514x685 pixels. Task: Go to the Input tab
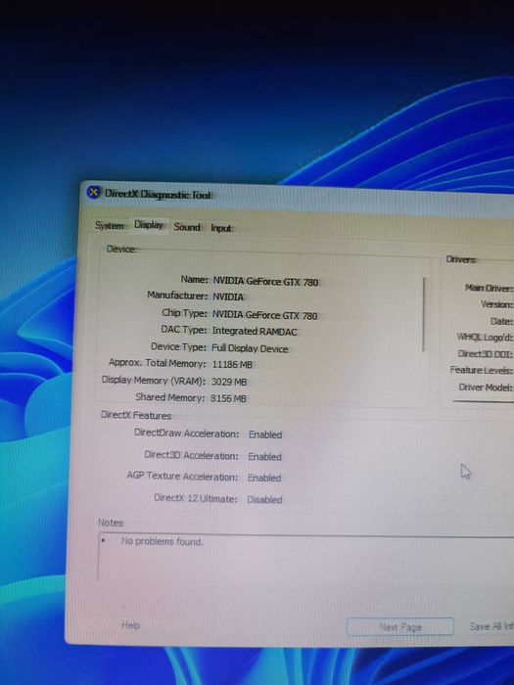click(221, 228)
